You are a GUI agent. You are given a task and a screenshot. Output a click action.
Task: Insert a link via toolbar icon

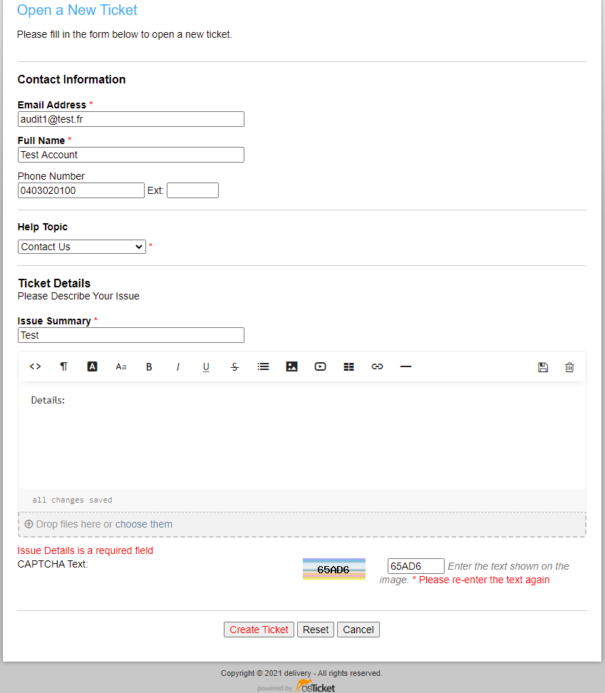click(377, 366)
